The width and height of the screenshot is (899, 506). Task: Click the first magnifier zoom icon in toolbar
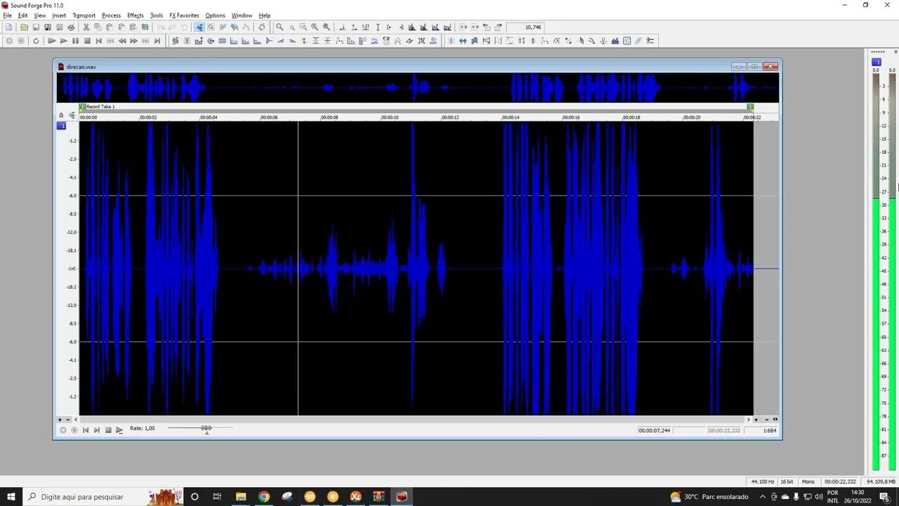280,27
